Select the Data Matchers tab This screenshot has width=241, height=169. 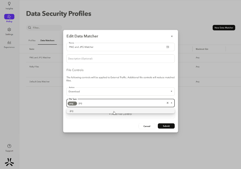pos(47,40)
